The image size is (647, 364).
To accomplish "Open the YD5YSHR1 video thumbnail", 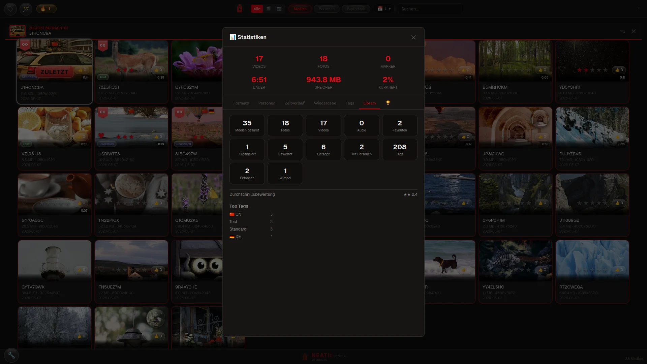I will (592, 61).
